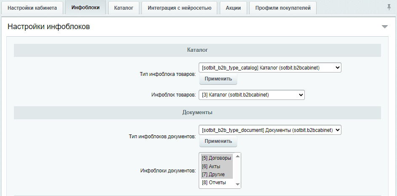Open the Тип инфоблоков документов dropdown
397x196 pixels.
tap(270, 130)
